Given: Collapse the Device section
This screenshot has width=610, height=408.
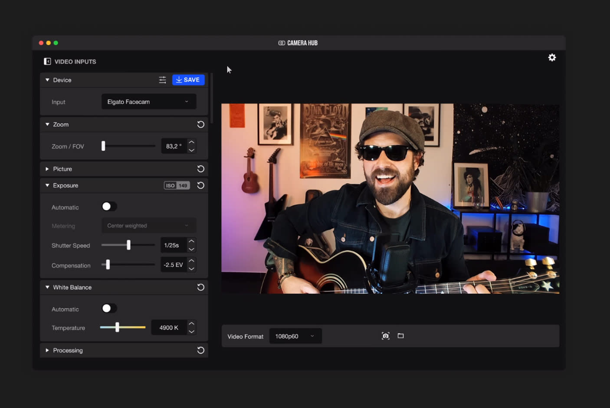Looking at the screenshot, I should (47, 80).
